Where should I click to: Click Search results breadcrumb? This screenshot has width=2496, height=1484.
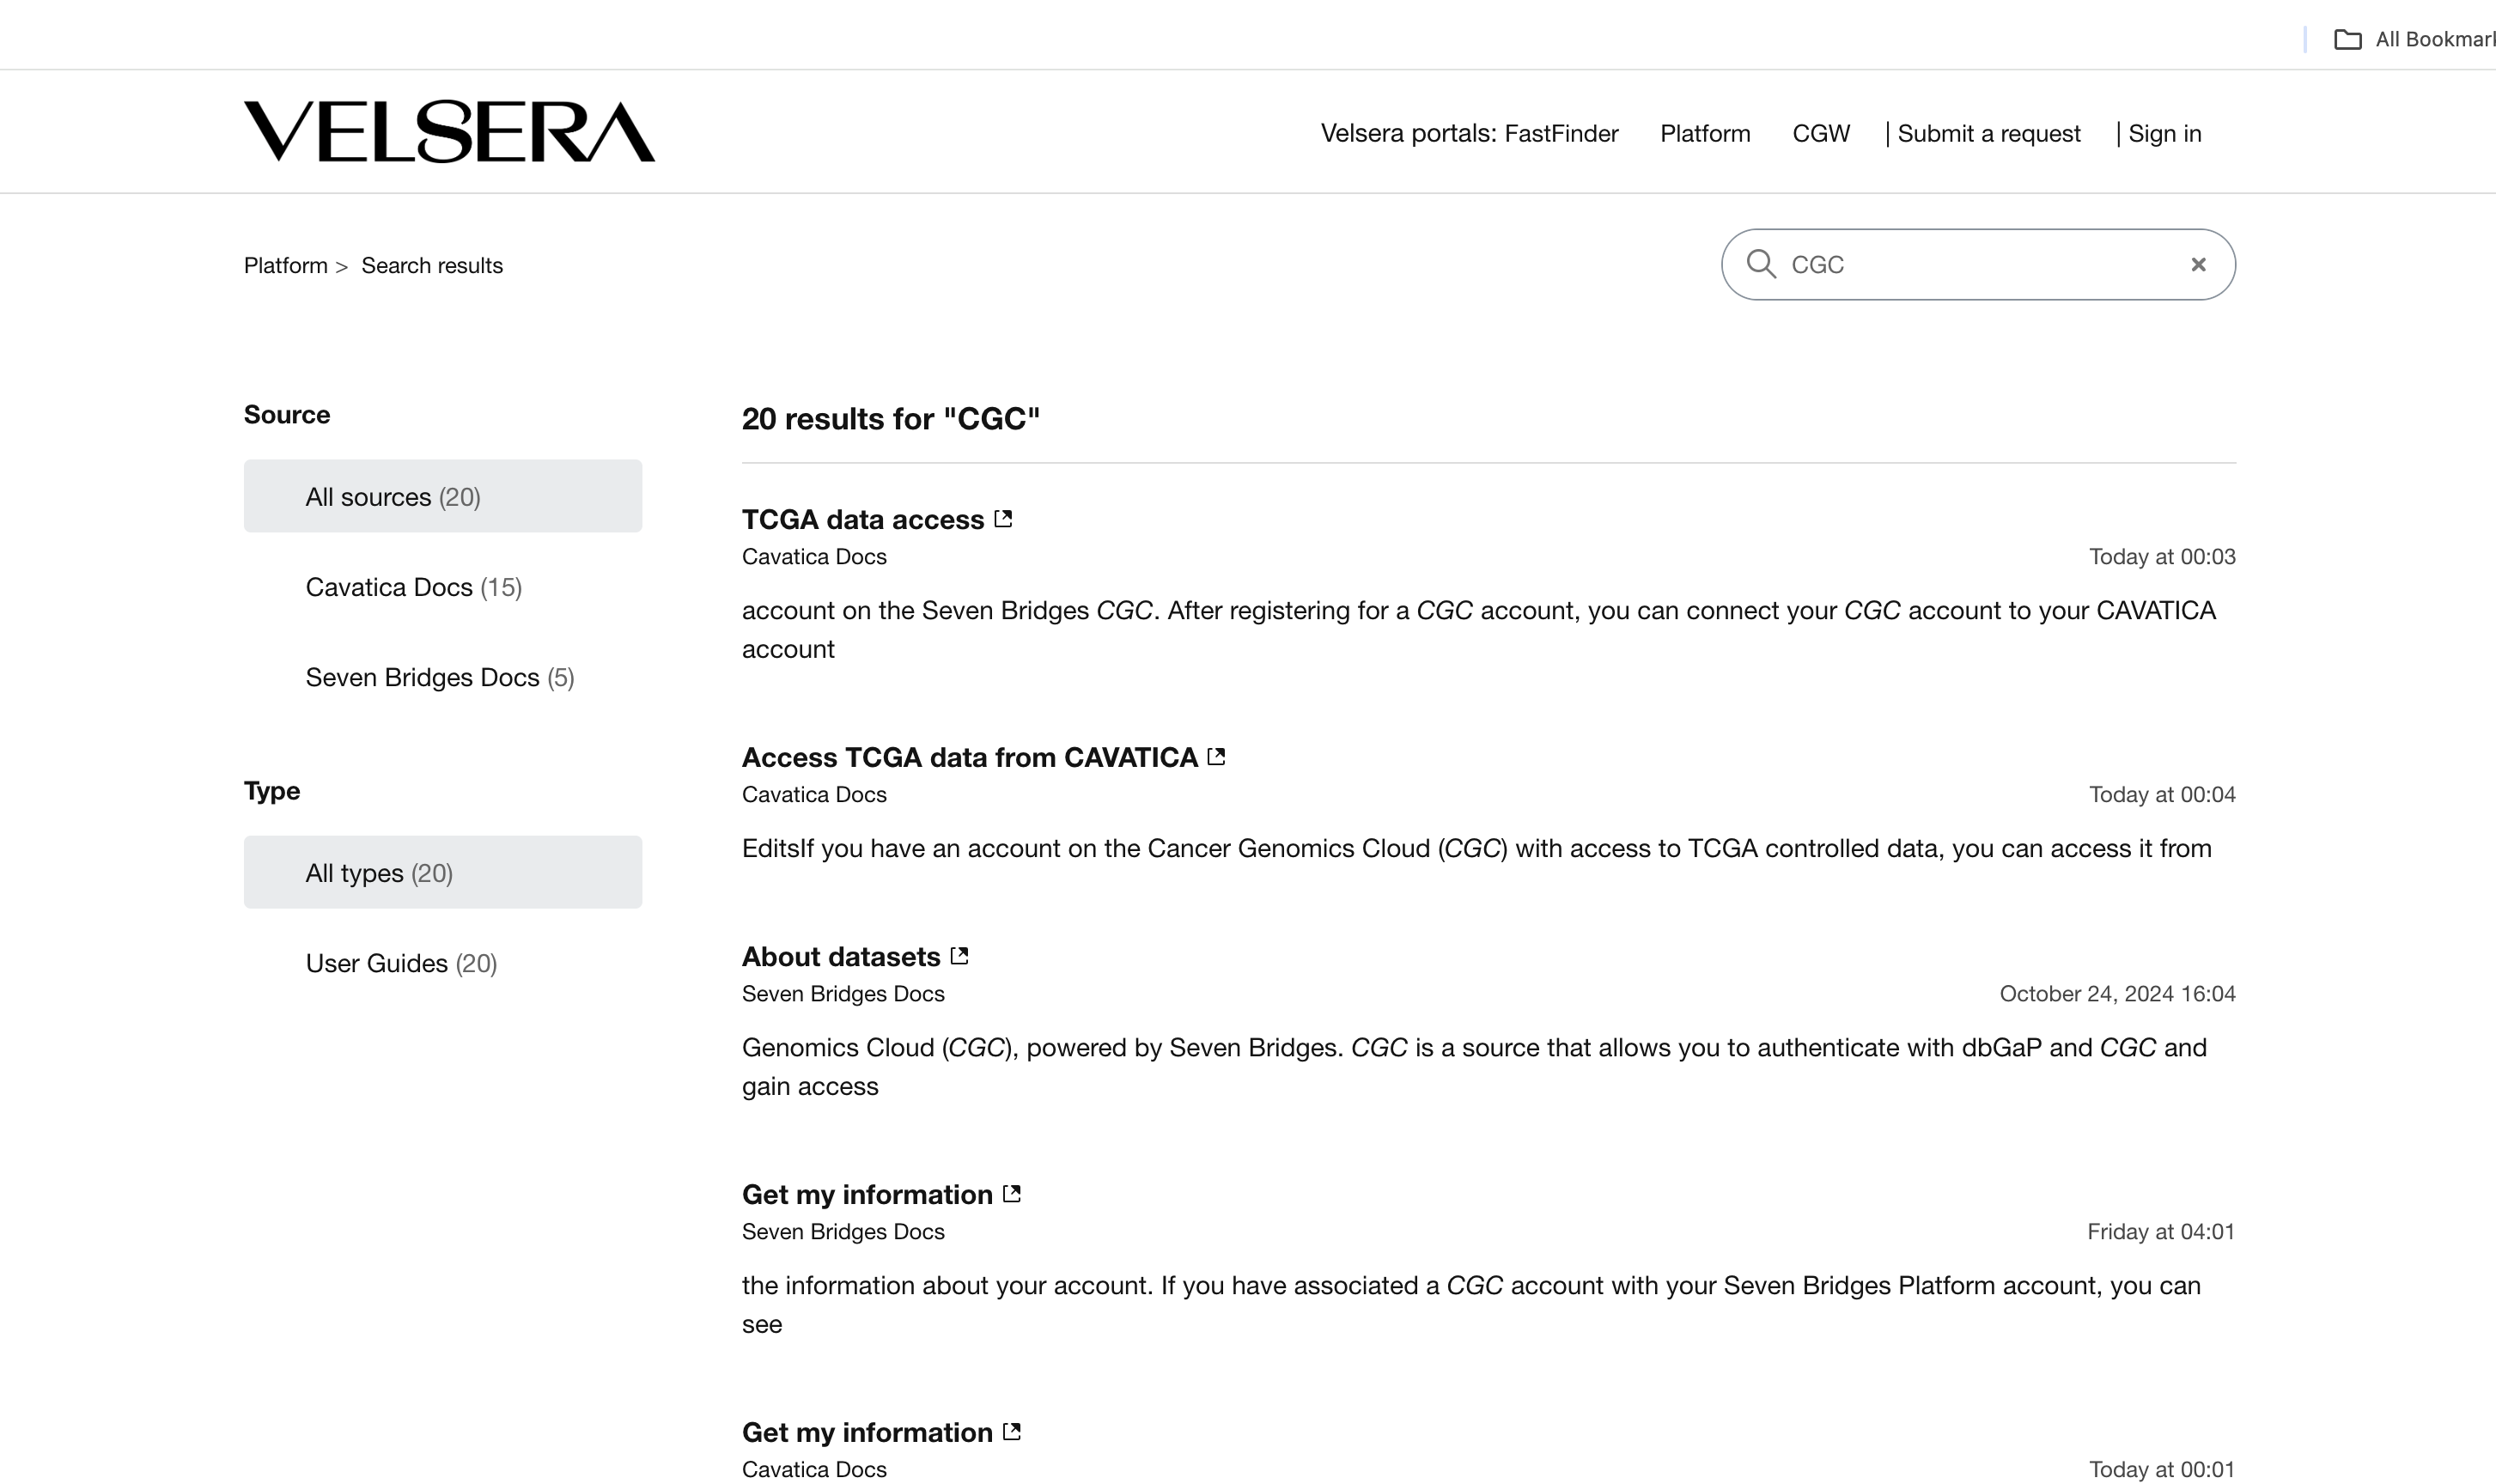[432, 265]
